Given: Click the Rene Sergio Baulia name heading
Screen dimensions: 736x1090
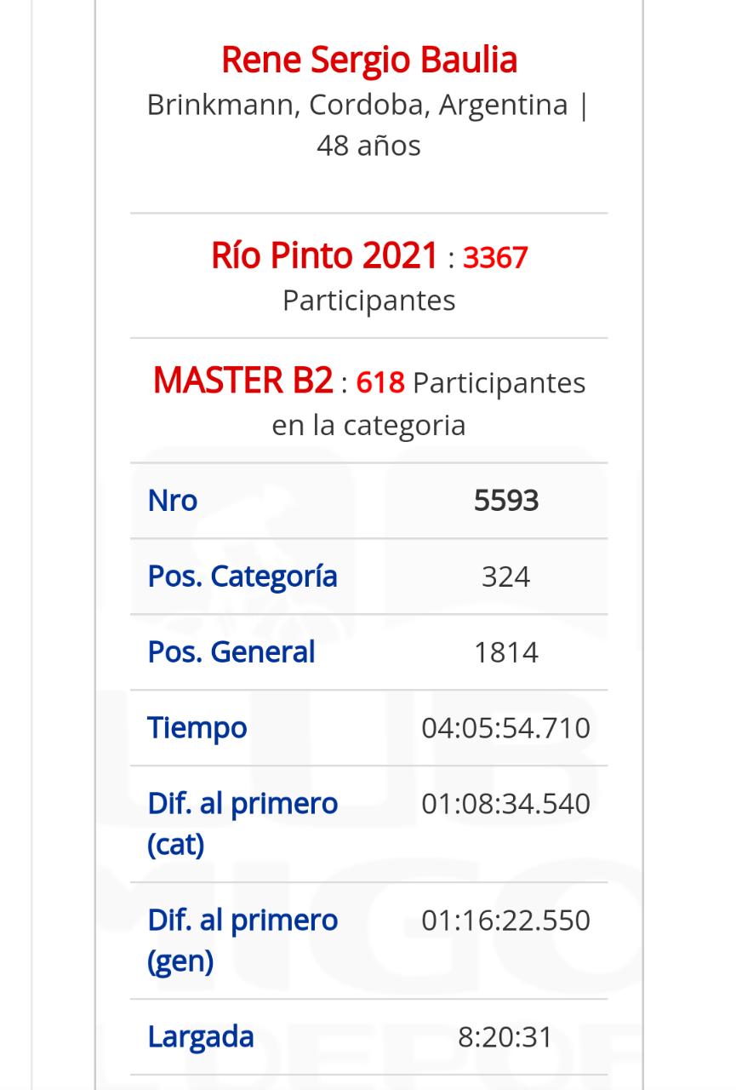Looking at the screenshot, I should 369,60.
